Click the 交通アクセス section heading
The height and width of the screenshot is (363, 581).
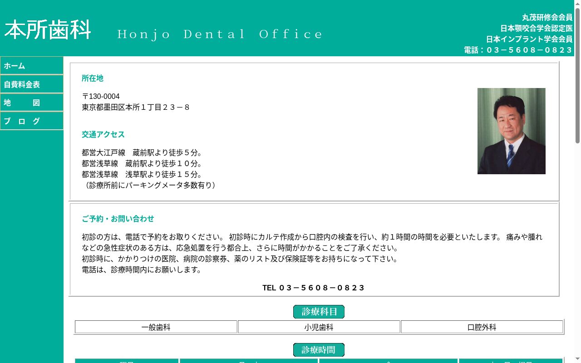point(103,134)
